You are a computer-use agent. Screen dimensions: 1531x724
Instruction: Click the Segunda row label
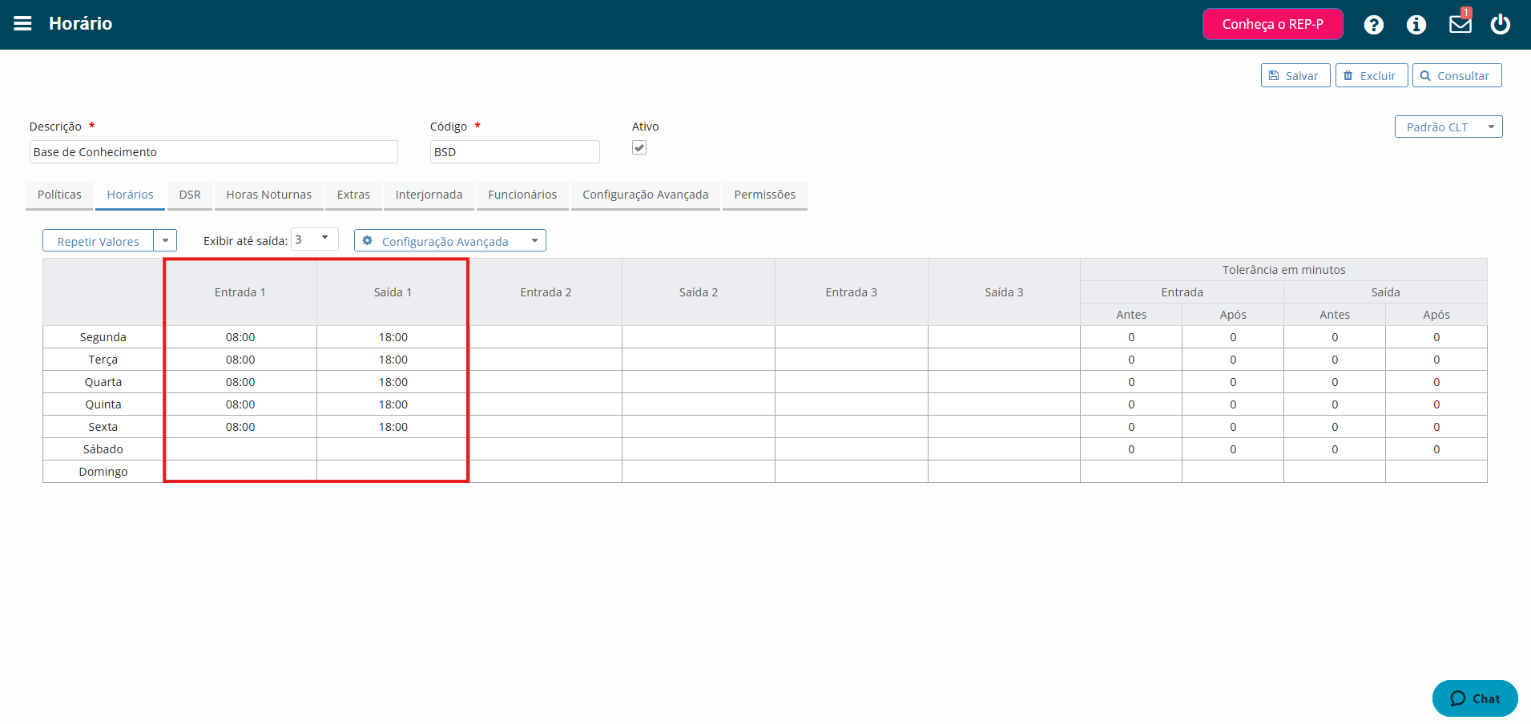pos(103,337)
